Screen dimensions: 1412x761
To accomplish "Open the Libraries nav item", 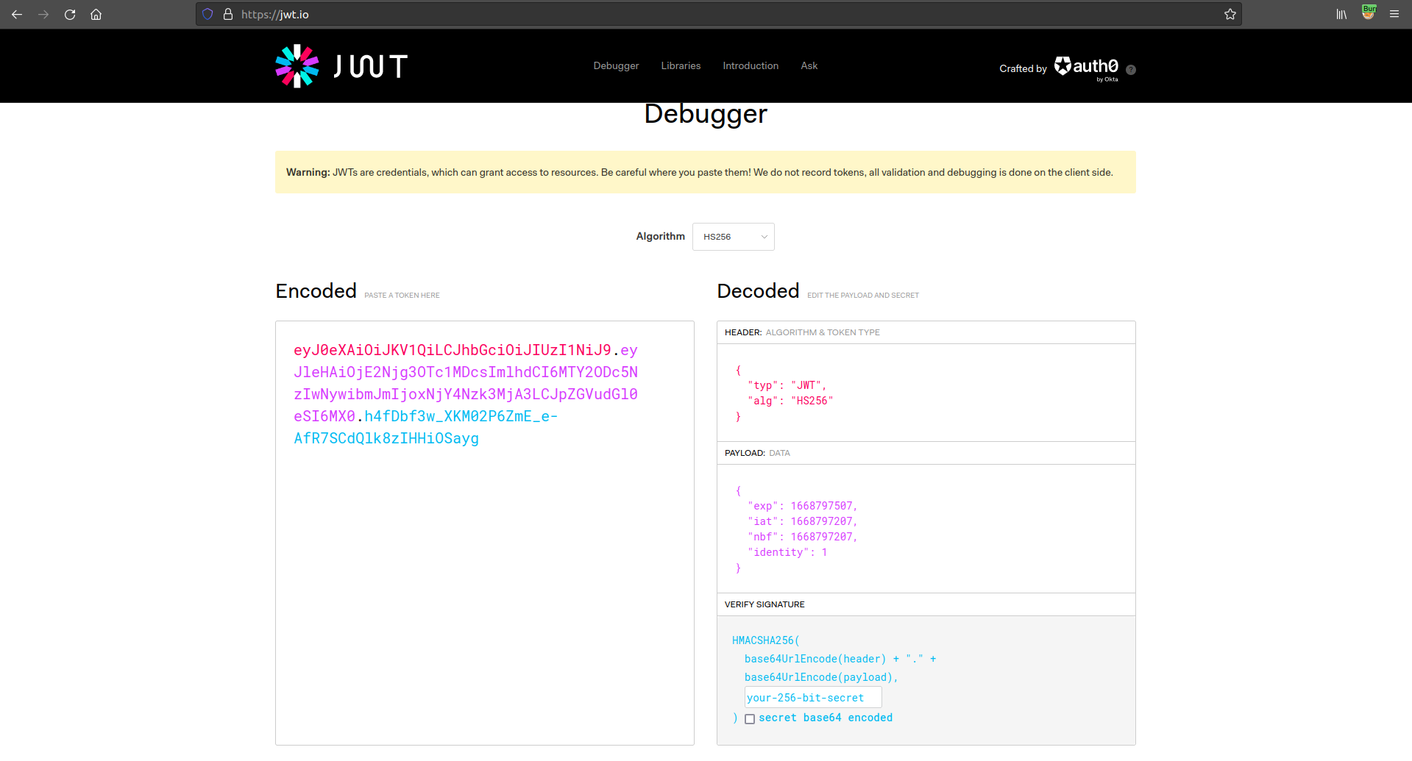I will tap(681, 66).
